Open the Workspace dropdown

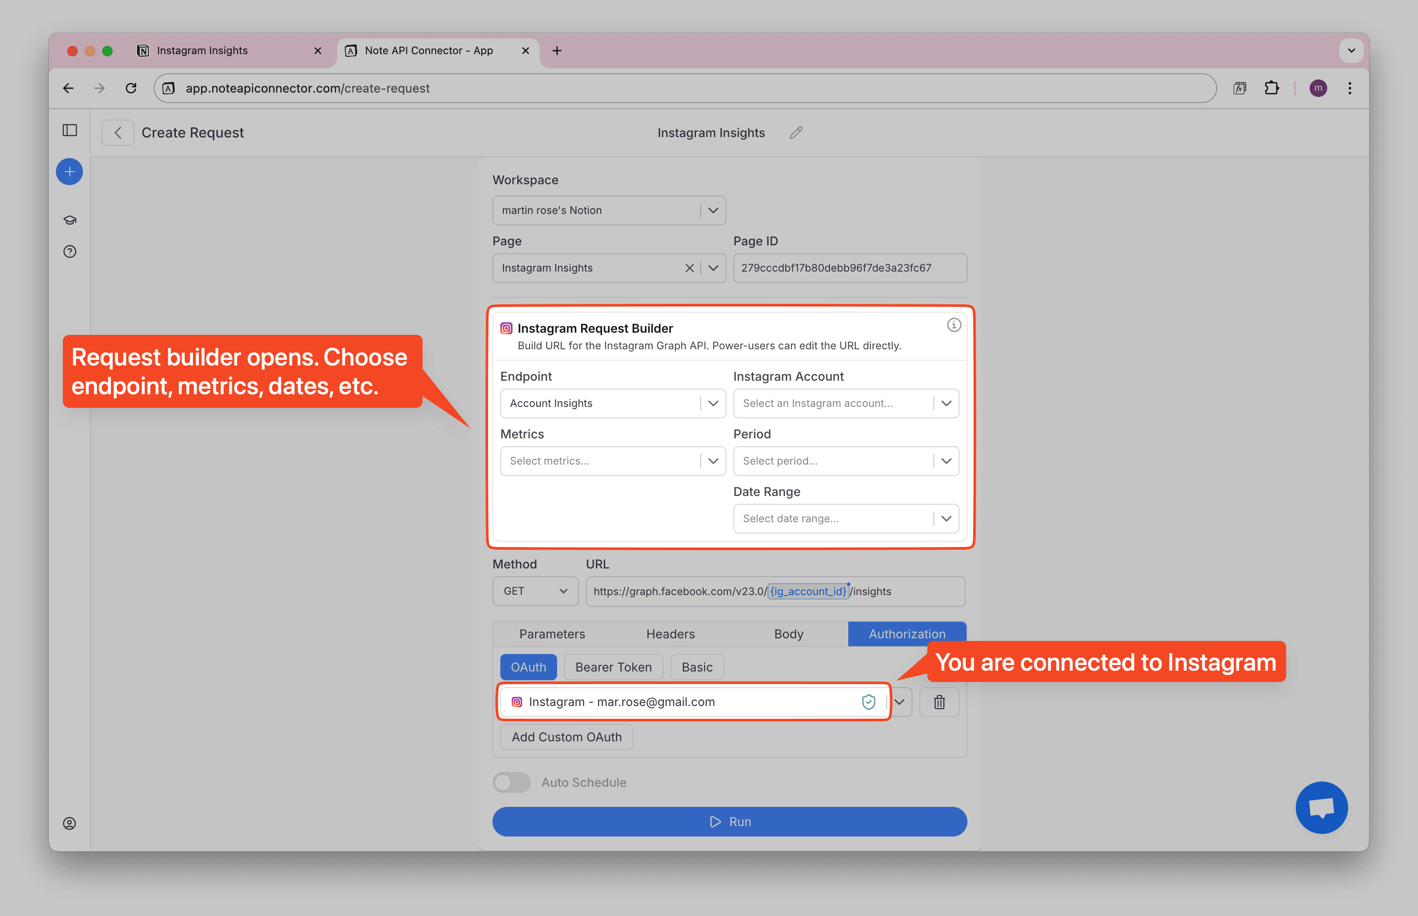(x=609, y=210)
